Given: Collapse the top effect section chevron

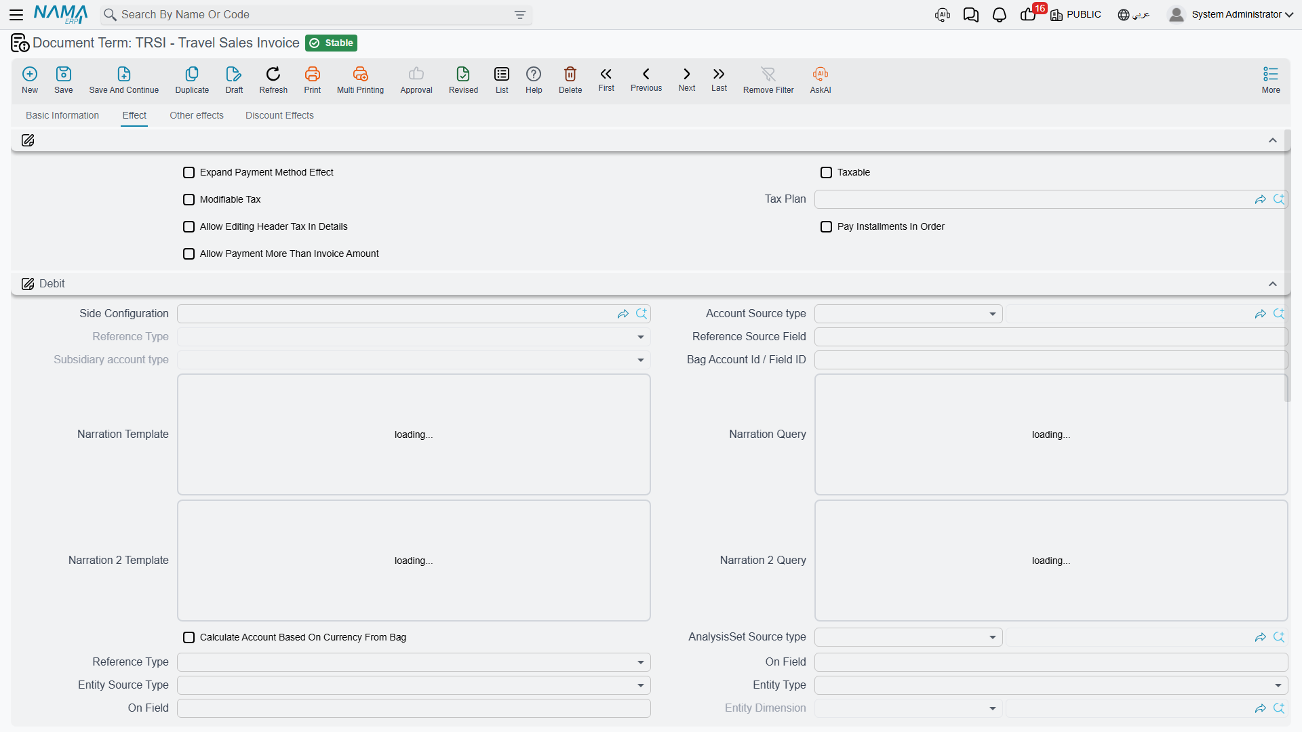Looking at the screenshot, I should (1273, 140).
